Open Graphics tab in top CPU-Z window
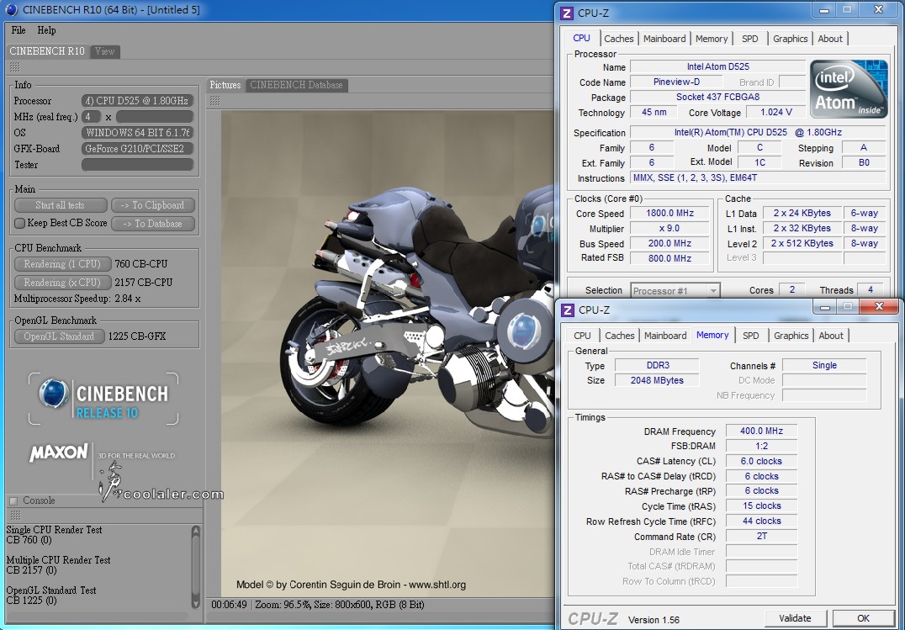Viewport: 905px width, 630px height. point(790,39)
